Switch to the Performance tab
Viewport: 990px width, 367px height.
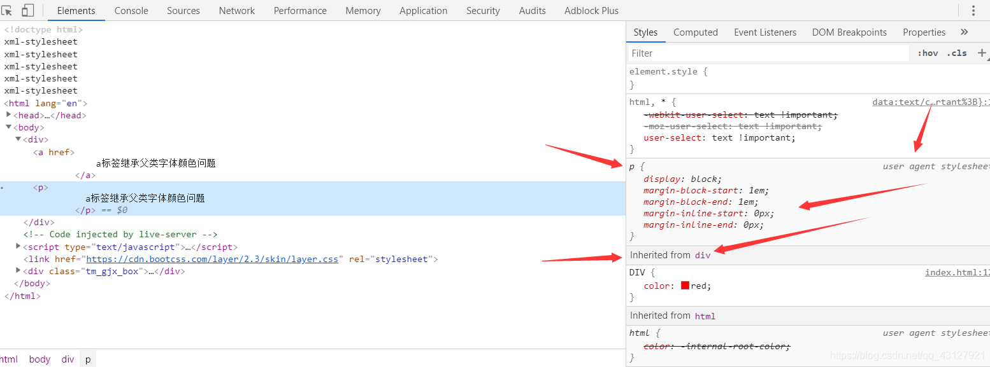tap(300, 10)
